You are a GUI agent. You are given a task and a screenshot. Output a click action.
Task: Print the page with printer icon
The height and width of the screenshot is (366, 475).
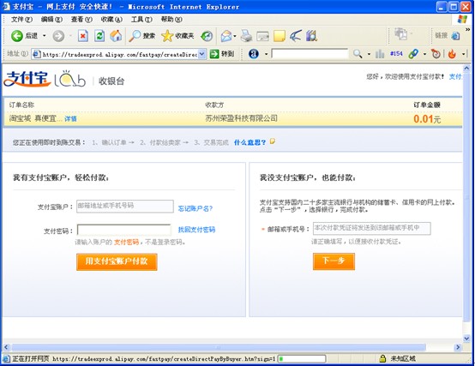pos(246,36)
